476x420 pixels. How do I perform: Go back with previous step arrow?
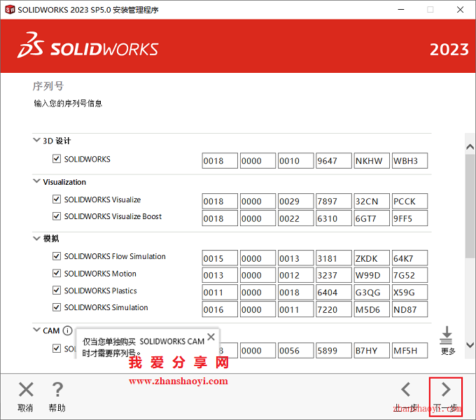coord(406,389)
